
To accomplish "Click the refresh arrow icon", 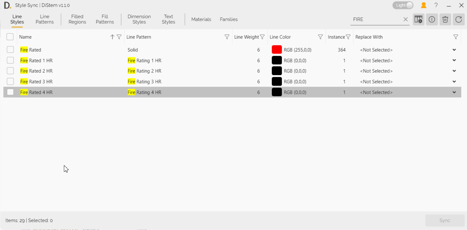I will tap(459, 20).
